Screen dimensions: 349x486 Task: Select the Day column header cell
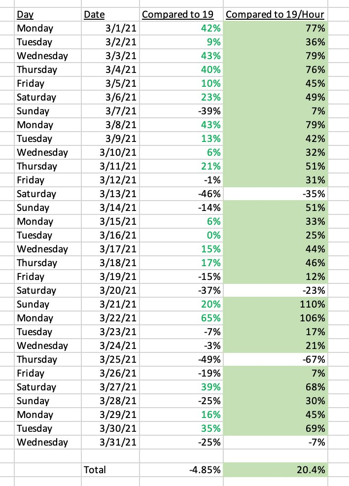pyautogui.click(x=48, y=14)
